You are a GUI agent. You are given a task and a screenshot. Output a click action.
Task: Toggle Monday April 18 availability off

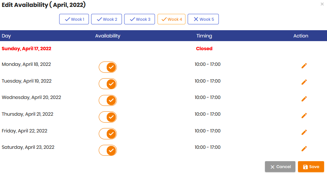coord(108,67)
